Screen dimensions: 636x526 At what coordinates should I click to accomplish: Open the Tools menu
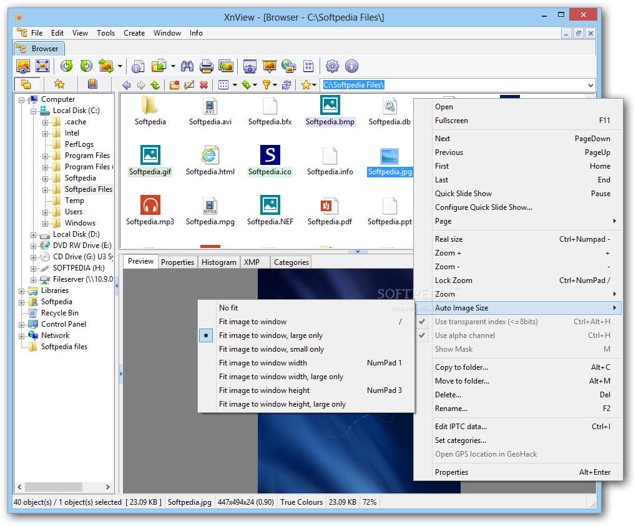point(105,33)
